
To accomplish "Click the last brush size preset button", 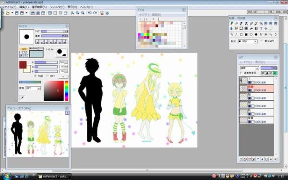I will pos(65,42).
